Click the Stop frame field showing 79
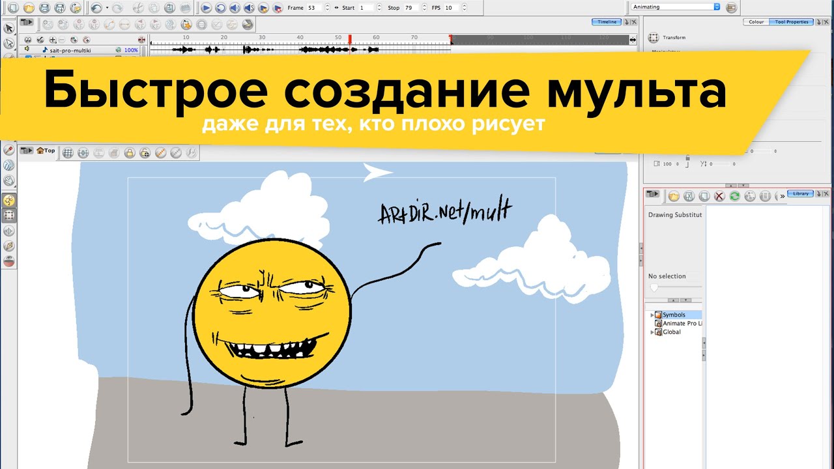 coord(410,8)
